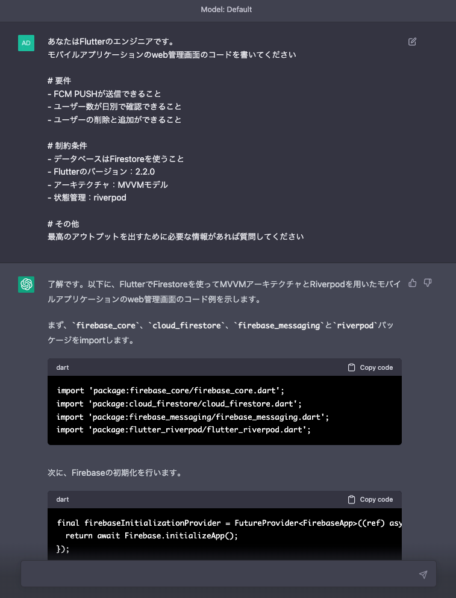Click the dart label on the imports block
The height and width of the screenshot is (598, 456).
pyautogui.click(x=63, y=367)
